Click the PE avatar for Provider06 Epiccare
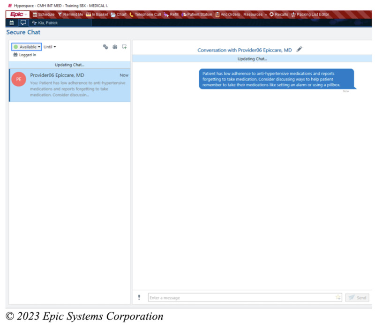Screen dimensions: 375x325 click(19, 79)
